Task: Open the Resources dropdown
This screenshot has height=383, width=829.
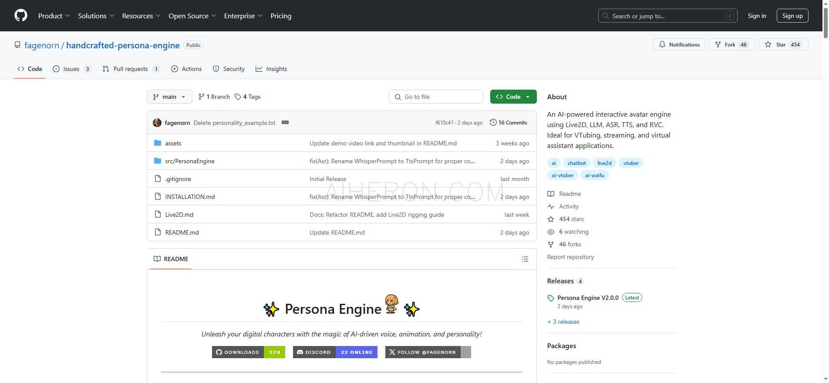Action: [x=142, y=16]
